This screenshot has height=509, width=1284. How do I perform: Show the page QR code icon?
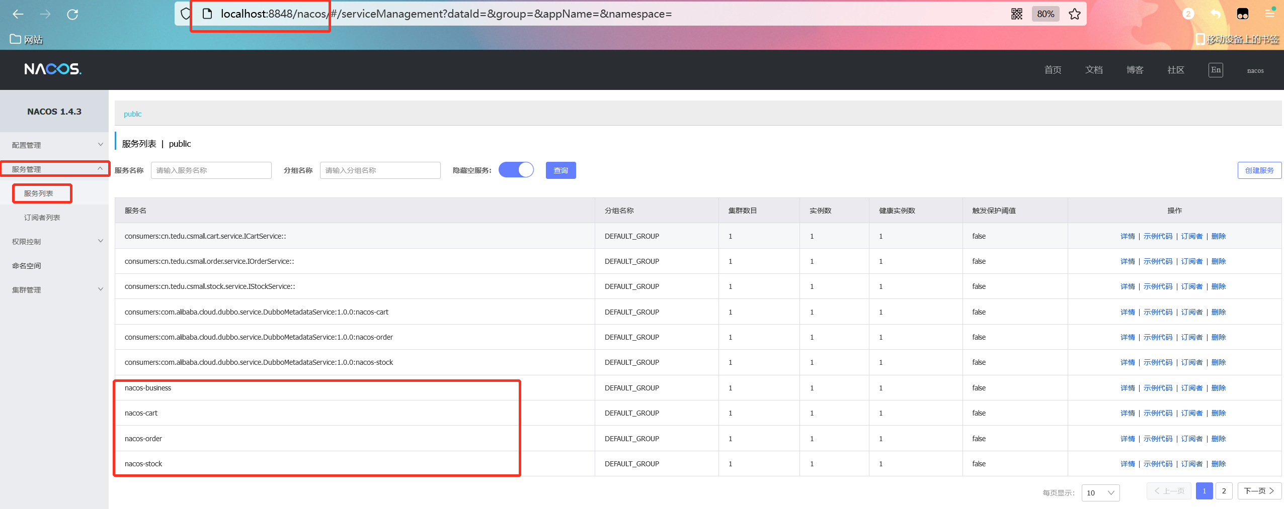[1017, 14]
